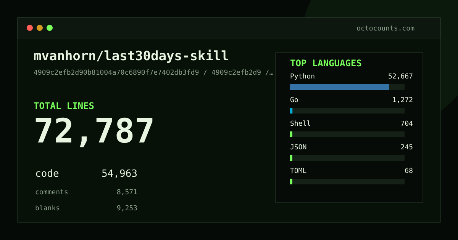Open the octocounts.com link
458x240 pixels.
coord(385,28)
